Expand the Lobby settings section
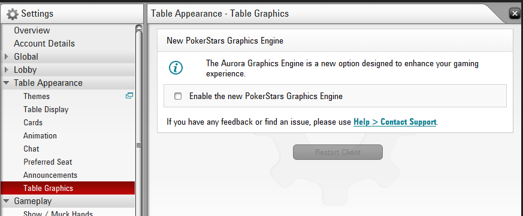This screenshot has width=523, height=216. [x=7, y=70]
